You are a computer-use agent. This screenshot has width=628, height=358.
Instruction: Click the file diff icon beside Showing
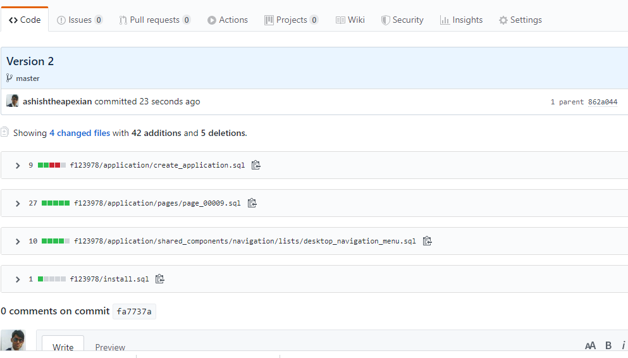(x=4, y=132)
